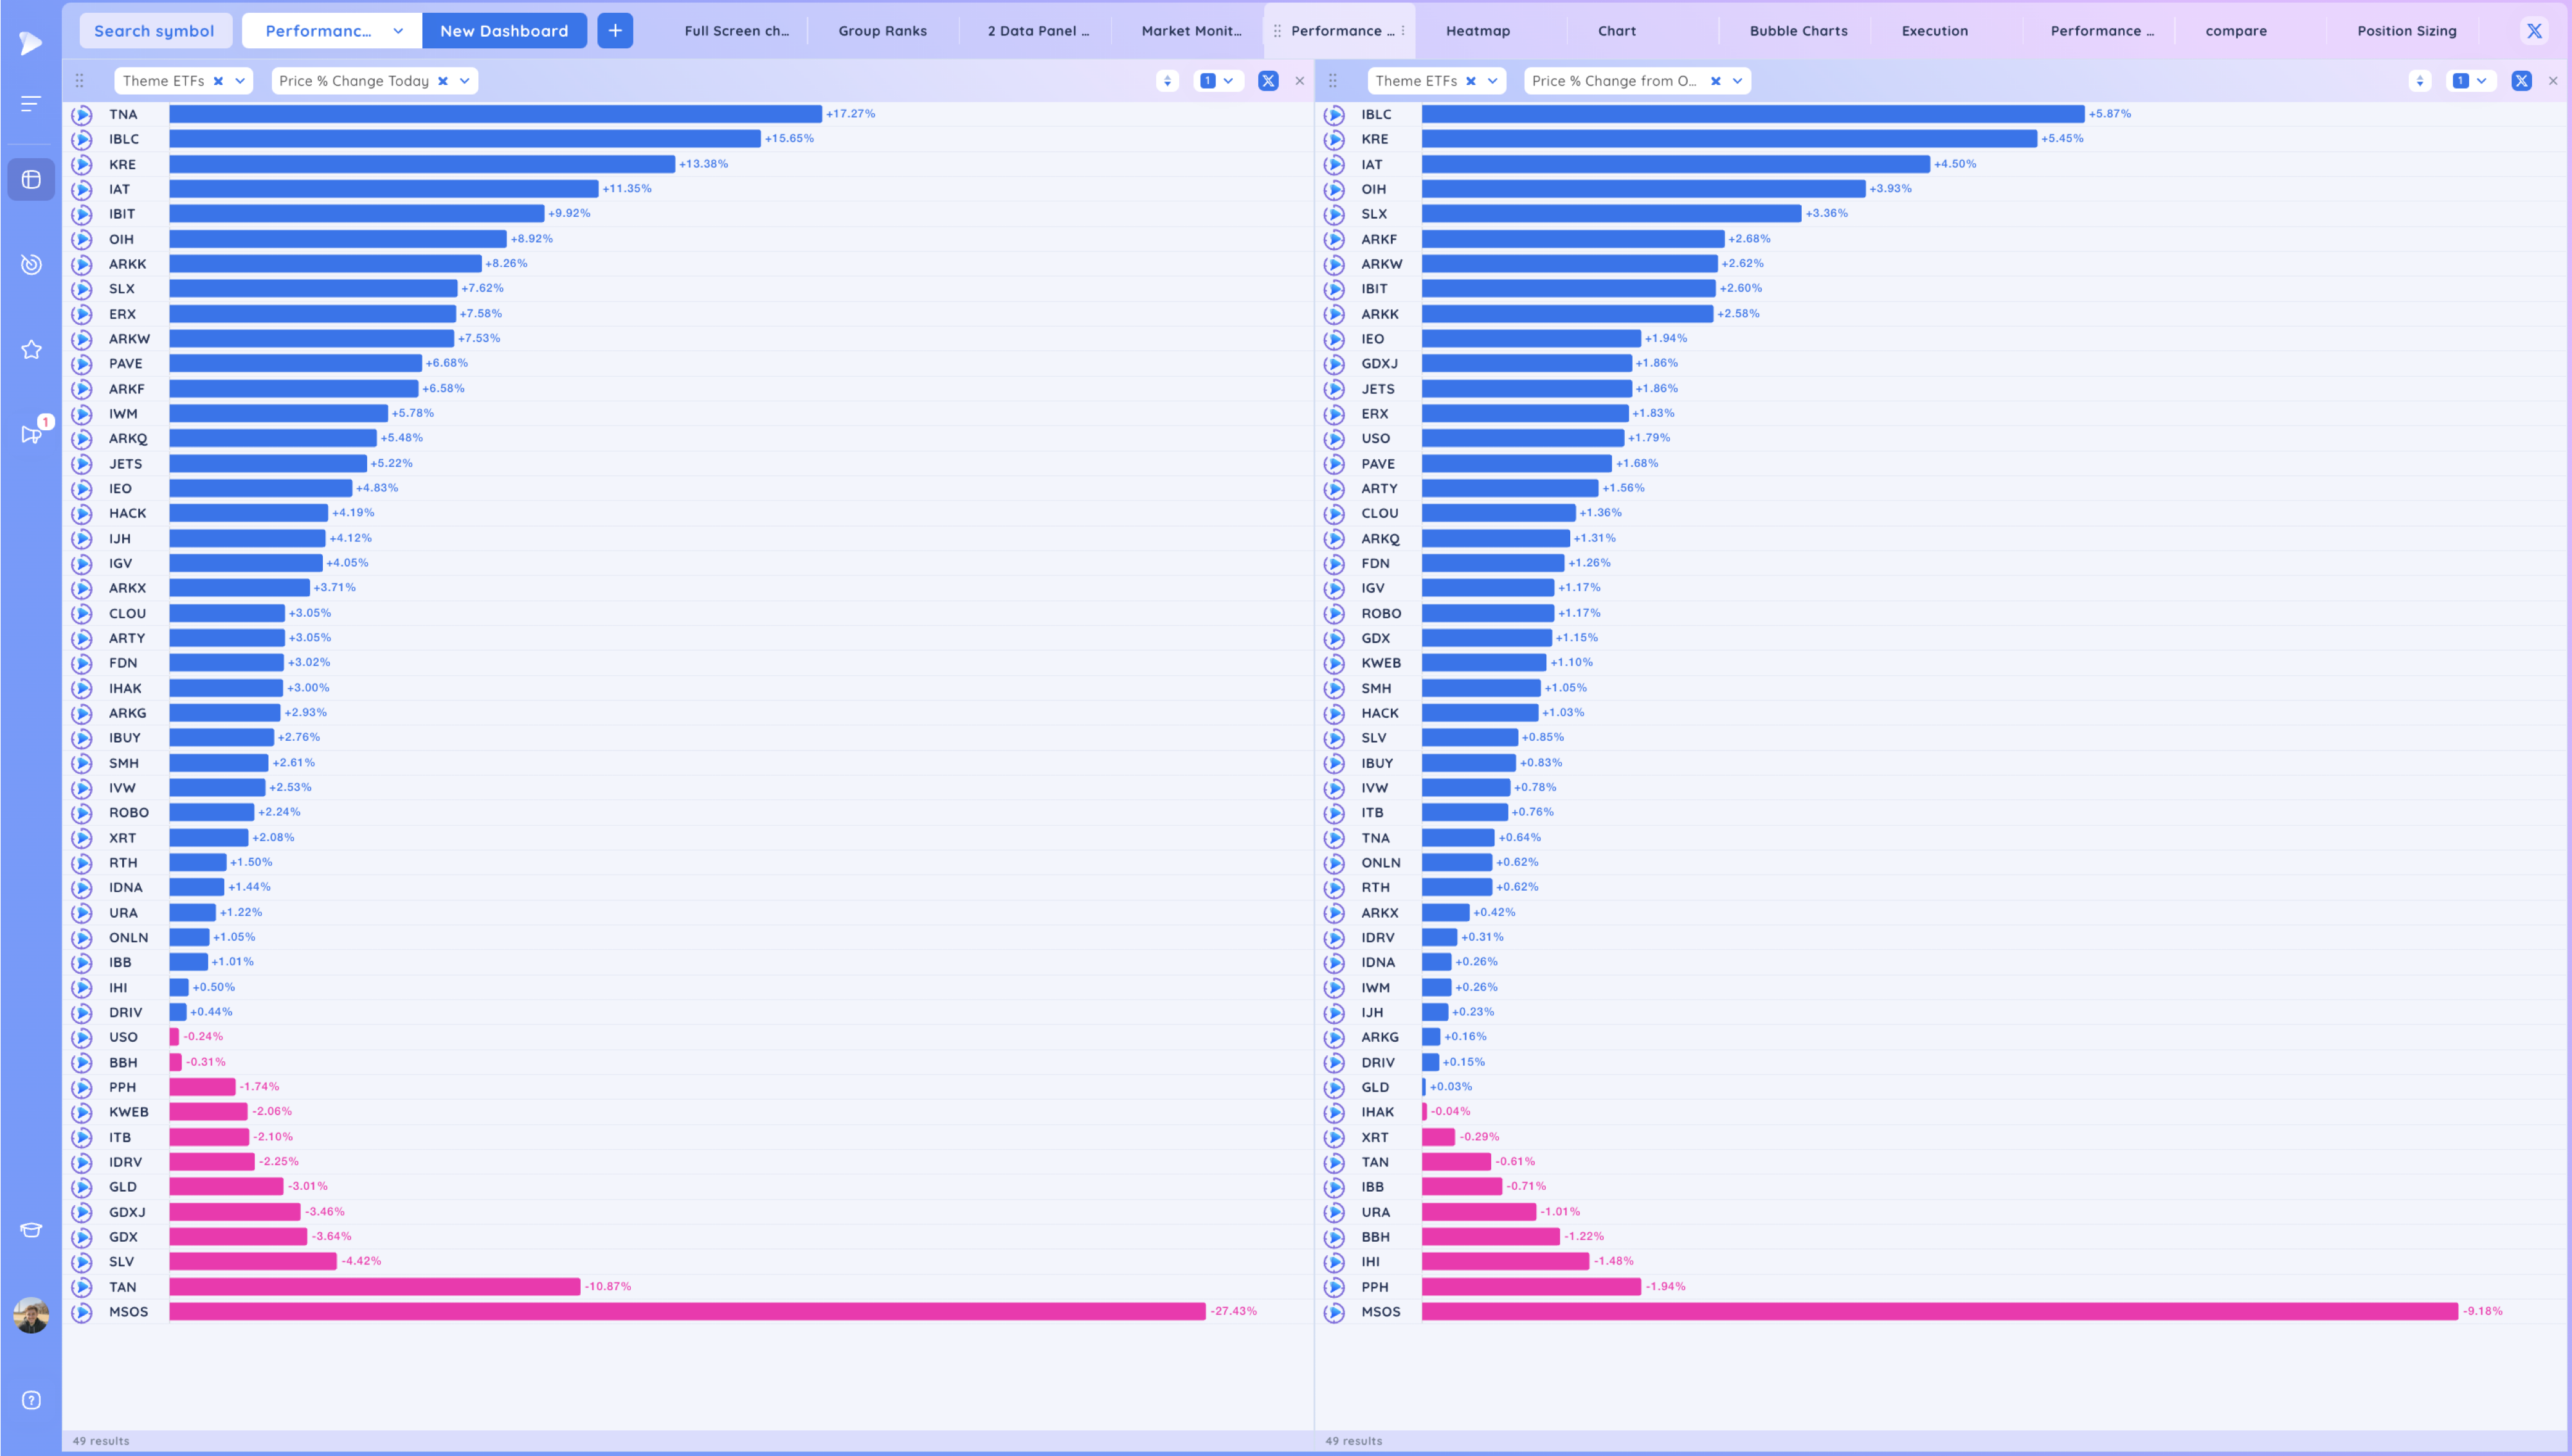The image size is (2572, 1456).
Task: Switch to the Heatmap tab
Action: pos(1478,31)
